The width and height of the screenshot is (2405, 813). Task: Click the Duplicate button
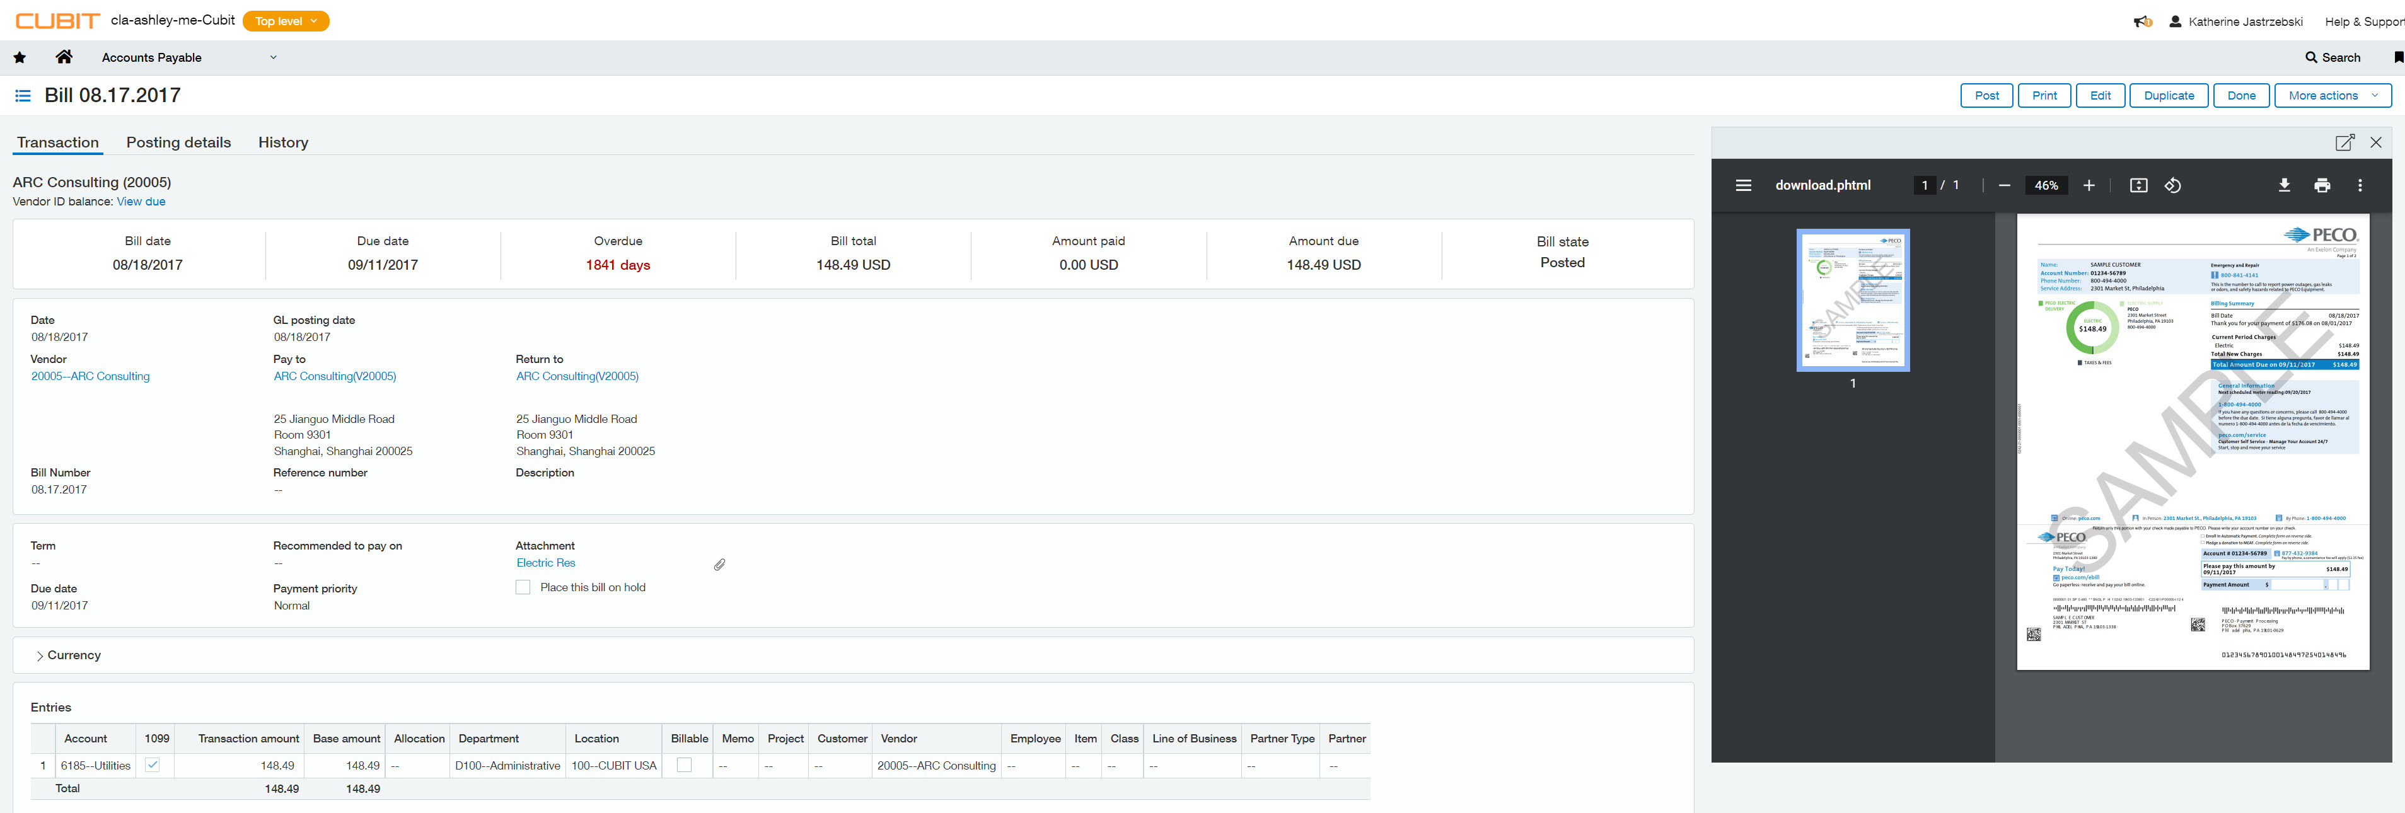tap(2168, 96)
